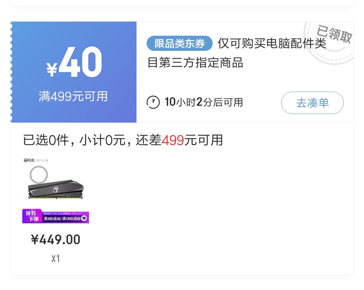Tap the 小计0元 subtotal text
The height and width of the screenshot is (290, 364).
pos(102,140)
